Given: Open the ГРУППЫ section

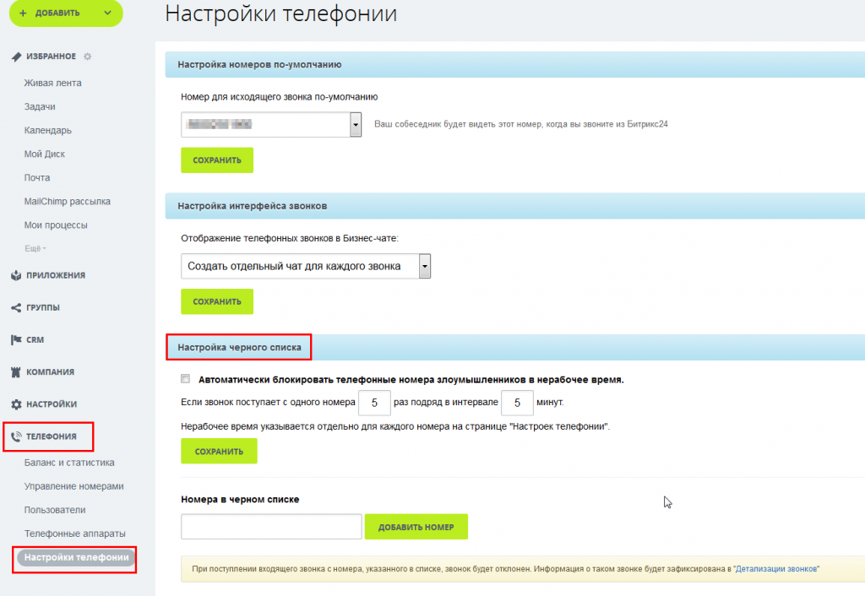Looking at the screenshot, I should click(43, 307).
